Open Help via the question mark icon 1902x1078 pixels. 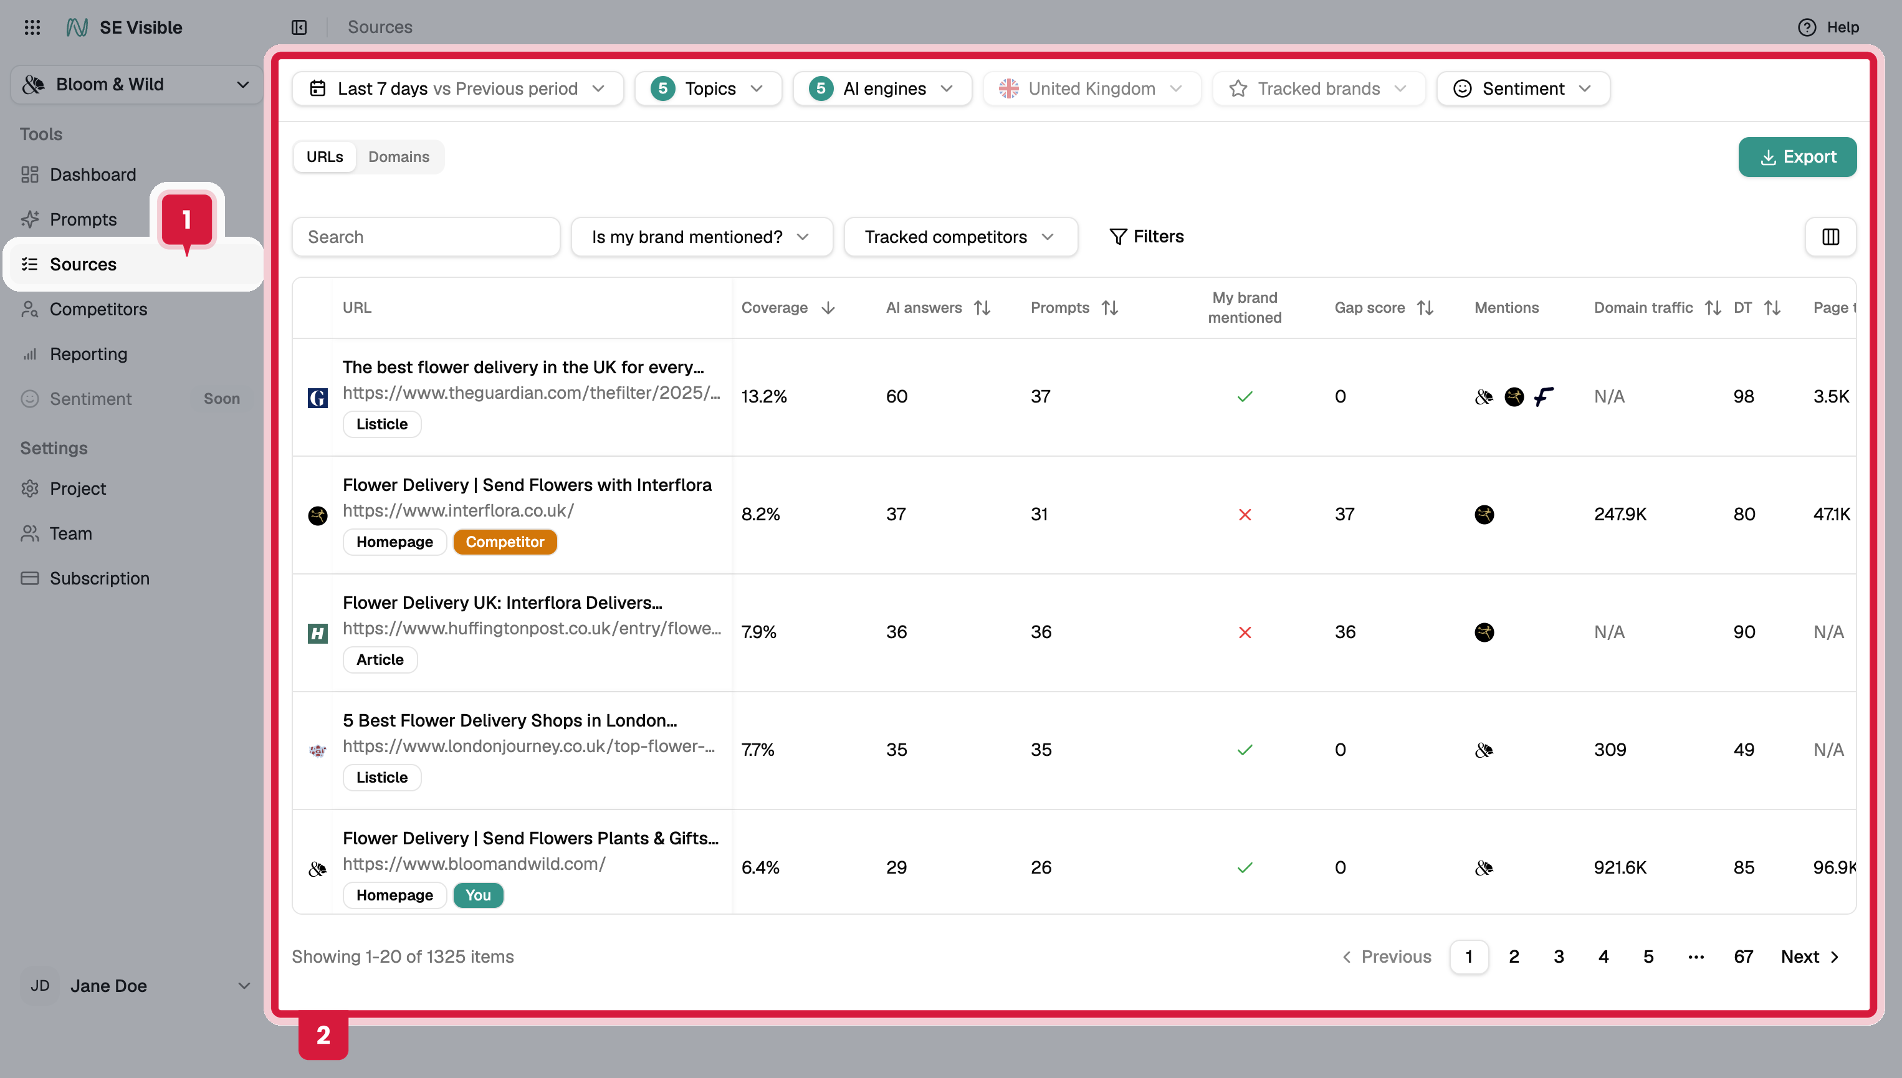coord(1807,27)
